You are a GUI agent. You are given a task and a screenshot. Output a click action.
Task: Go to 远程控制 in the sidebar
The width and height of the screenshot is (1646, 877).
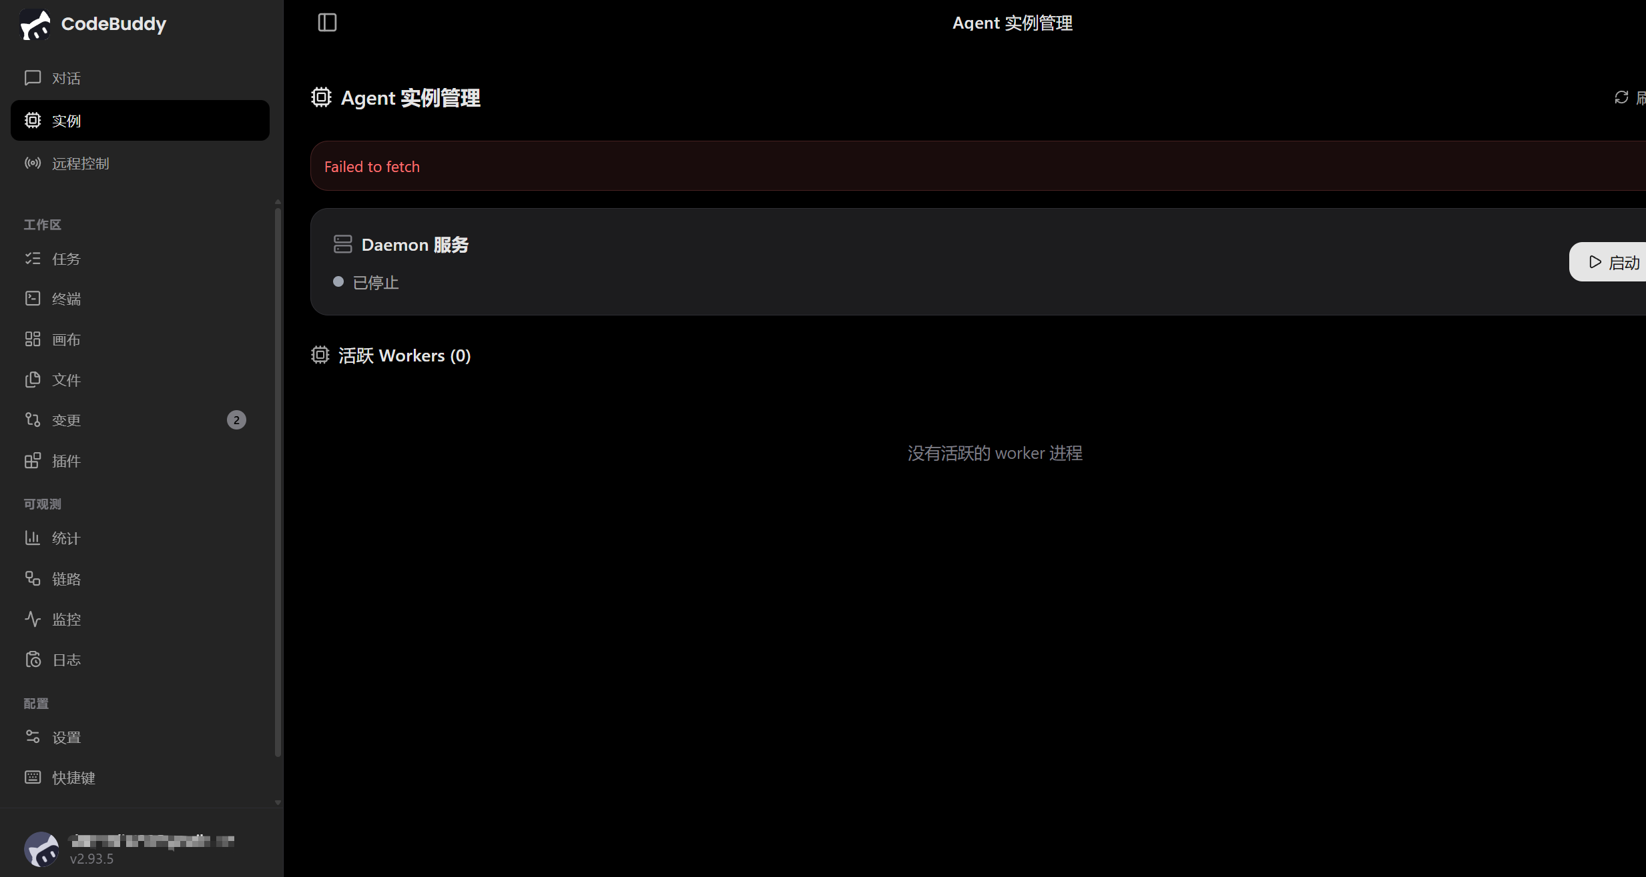140,163
